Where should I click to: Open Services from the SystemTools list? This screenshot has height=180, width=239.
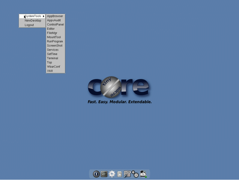coord(53,50)
